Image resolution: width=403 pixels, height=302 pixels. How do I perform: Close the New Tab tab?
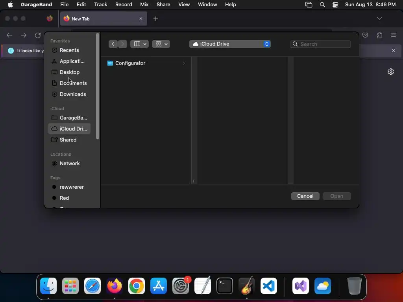point(141,18)
